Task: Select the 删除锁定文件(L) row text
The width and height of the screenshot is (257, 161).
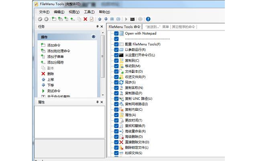Action: (x=137, y=148)
